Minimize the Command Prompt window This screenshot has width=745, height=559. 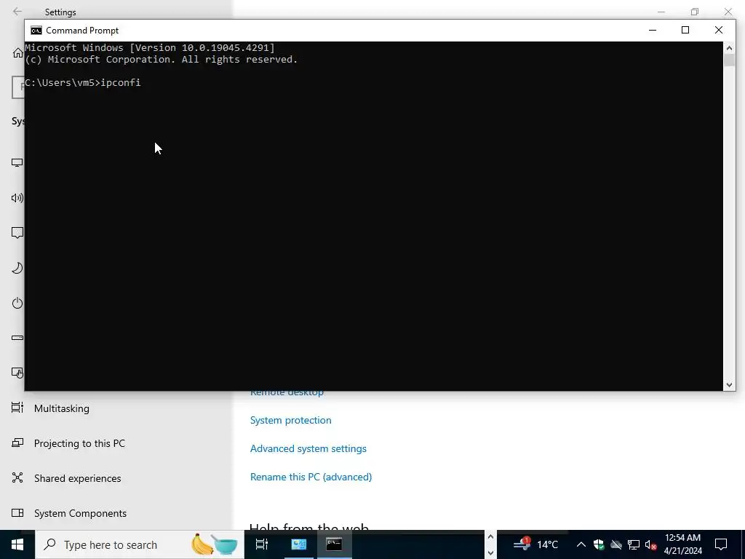[x=653, y=30]
